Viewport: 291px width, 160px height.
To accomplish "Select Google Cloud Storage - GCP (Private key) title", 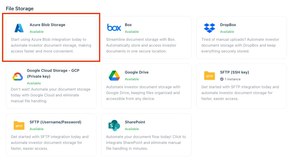I will point(53,73).
